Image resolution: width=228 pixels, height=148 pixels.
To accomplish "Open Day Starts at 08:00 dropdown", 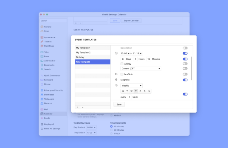I will coord(91,127).
